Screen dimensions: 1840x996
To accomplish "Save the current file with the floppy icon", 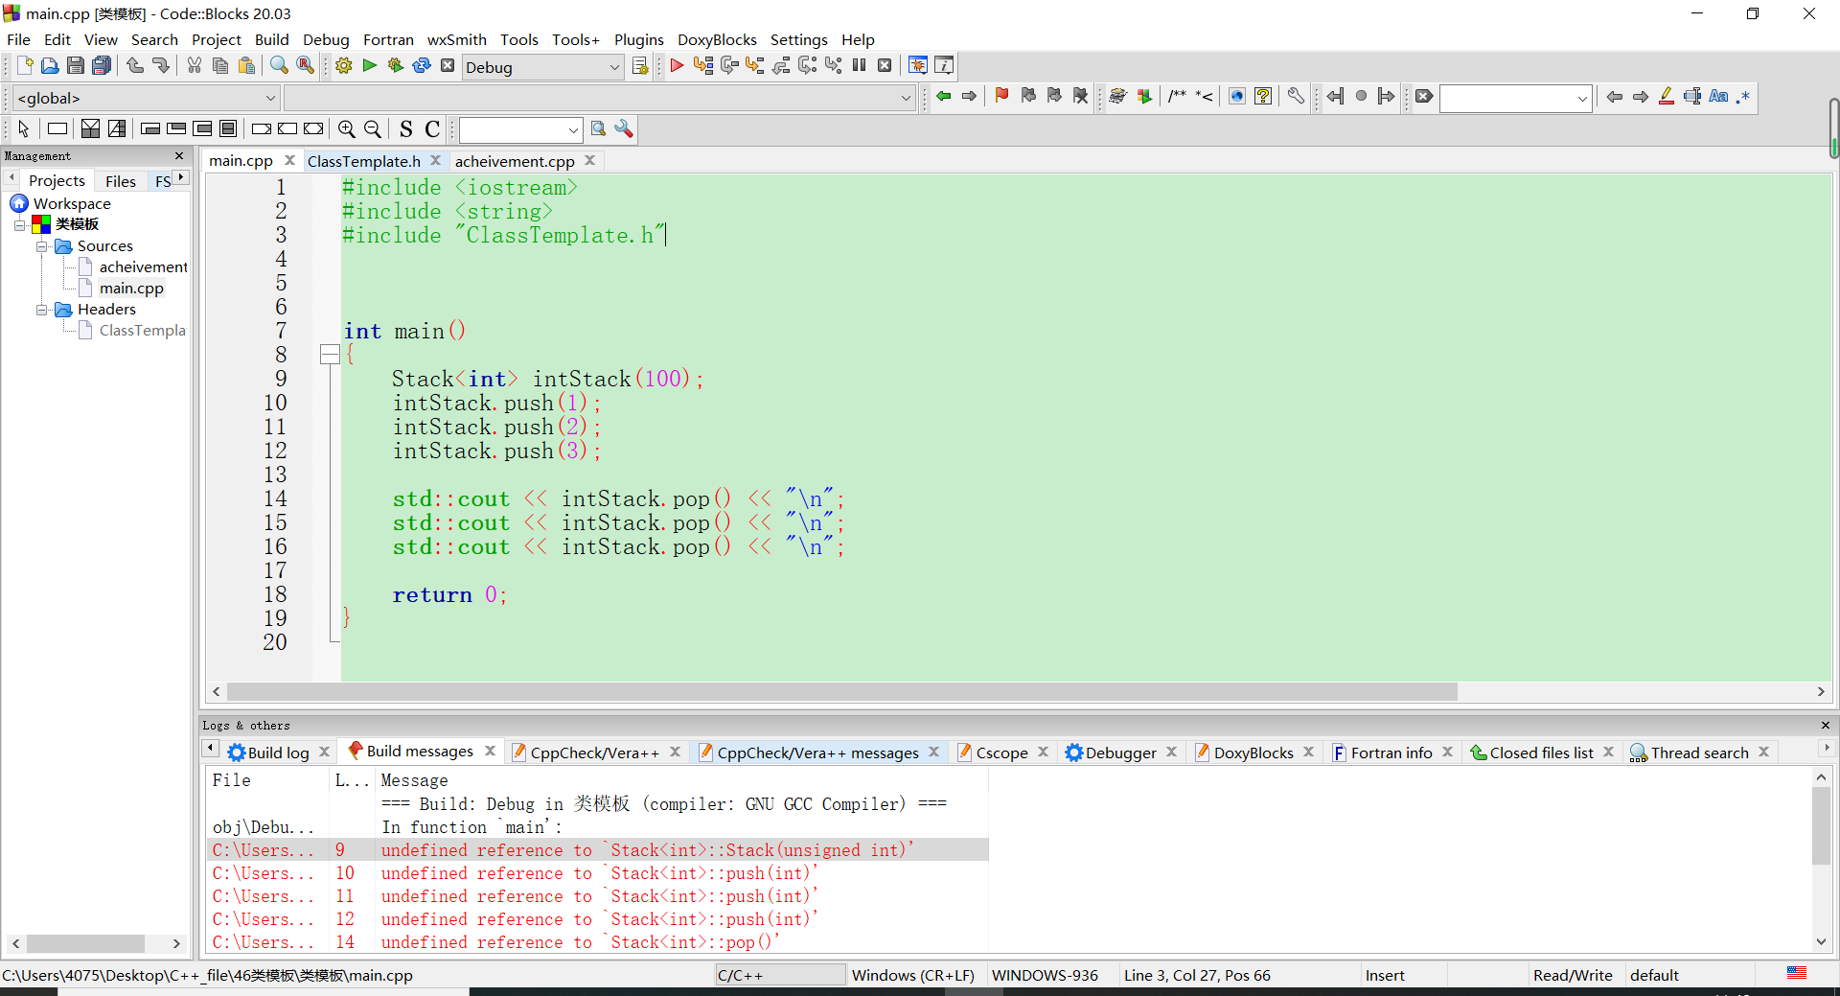I will (76, 66).
